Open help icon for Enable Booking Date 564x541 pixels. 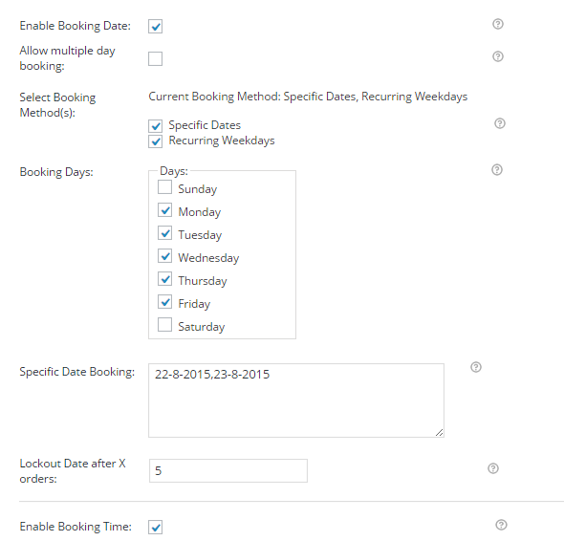point(498,24)
